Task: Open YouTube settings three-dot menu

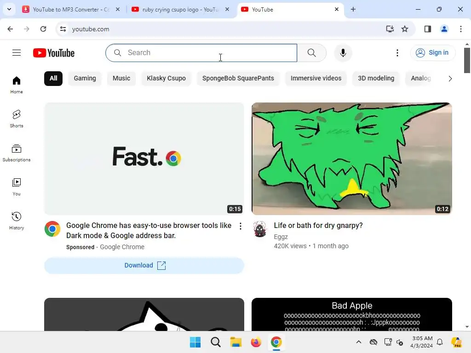Action: click(x=397, y=53)
